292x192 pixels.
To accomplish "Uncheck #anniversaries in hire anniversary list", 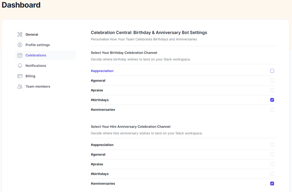I will tap(272, 183).
